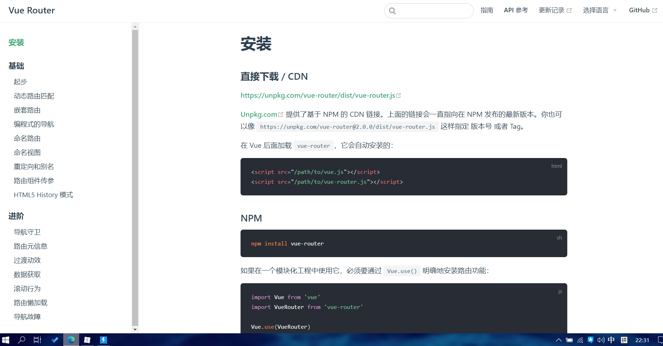The image size is (663, 346).
Task: Click the 进阶 sidebar section heading
Action: pyautogui.click(x=16, y=216)
